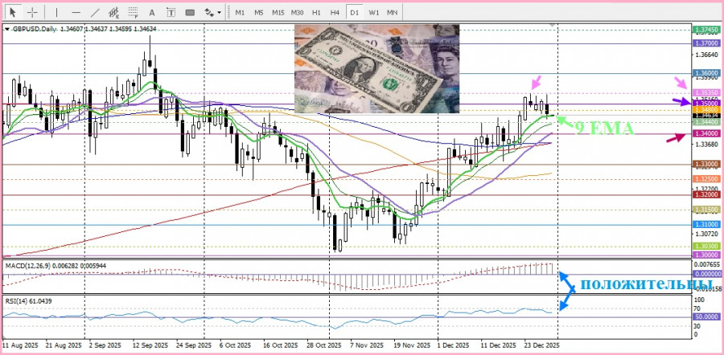
Task: Toggle the H4 timeframe
Action: coord(335,13)
